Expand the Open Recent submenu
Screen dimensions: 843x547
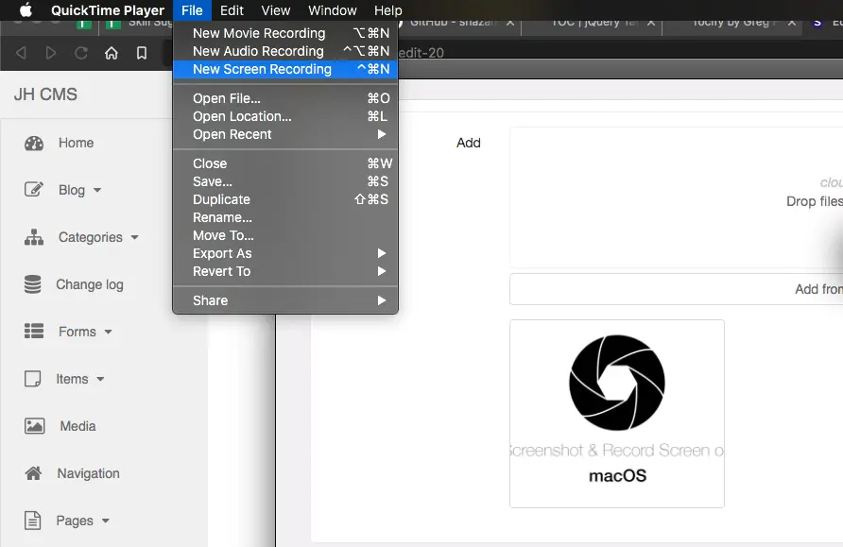285,134
